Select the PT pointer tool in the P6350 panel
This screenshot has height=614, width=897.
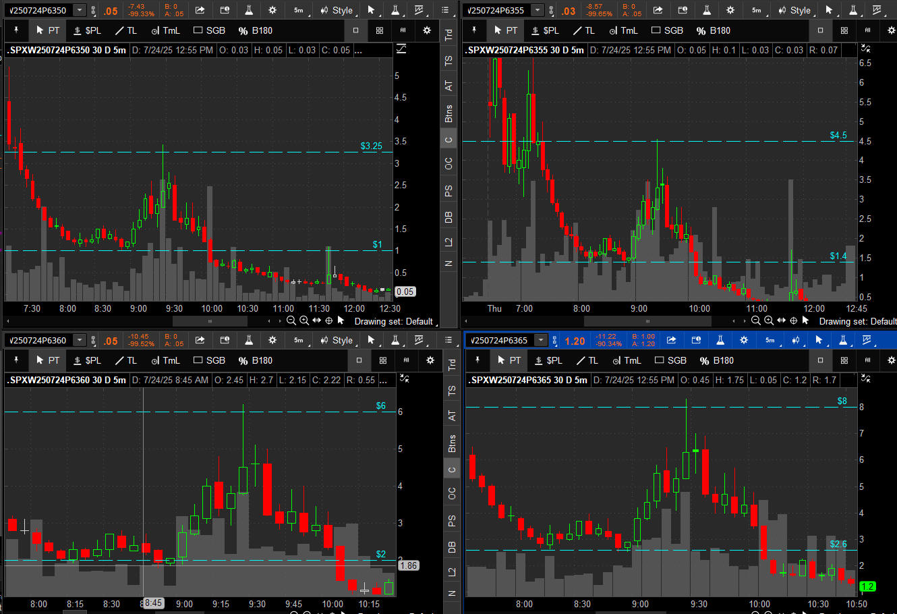pos(47,30)
